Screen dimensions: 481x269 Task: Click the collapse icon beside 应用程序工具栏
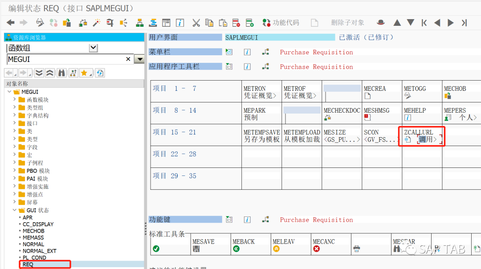tap(229, 66)
